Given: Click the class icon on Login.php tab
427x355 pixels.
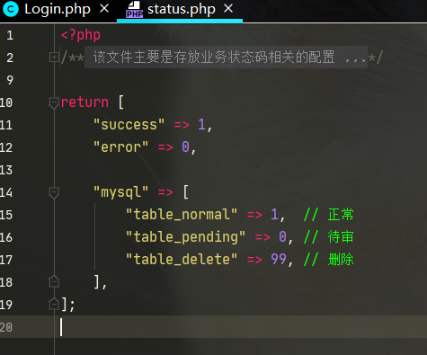Looking at the screenshot, I should (11, 10).
